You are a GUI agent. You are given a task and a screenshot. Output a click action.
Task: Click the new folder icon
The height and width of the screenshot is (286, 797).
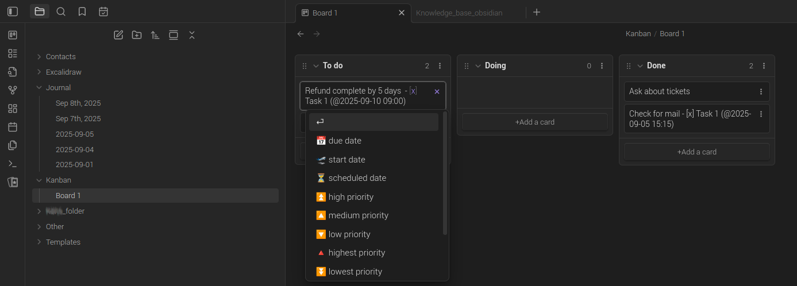pyautogui.click(x=137, y=35)
